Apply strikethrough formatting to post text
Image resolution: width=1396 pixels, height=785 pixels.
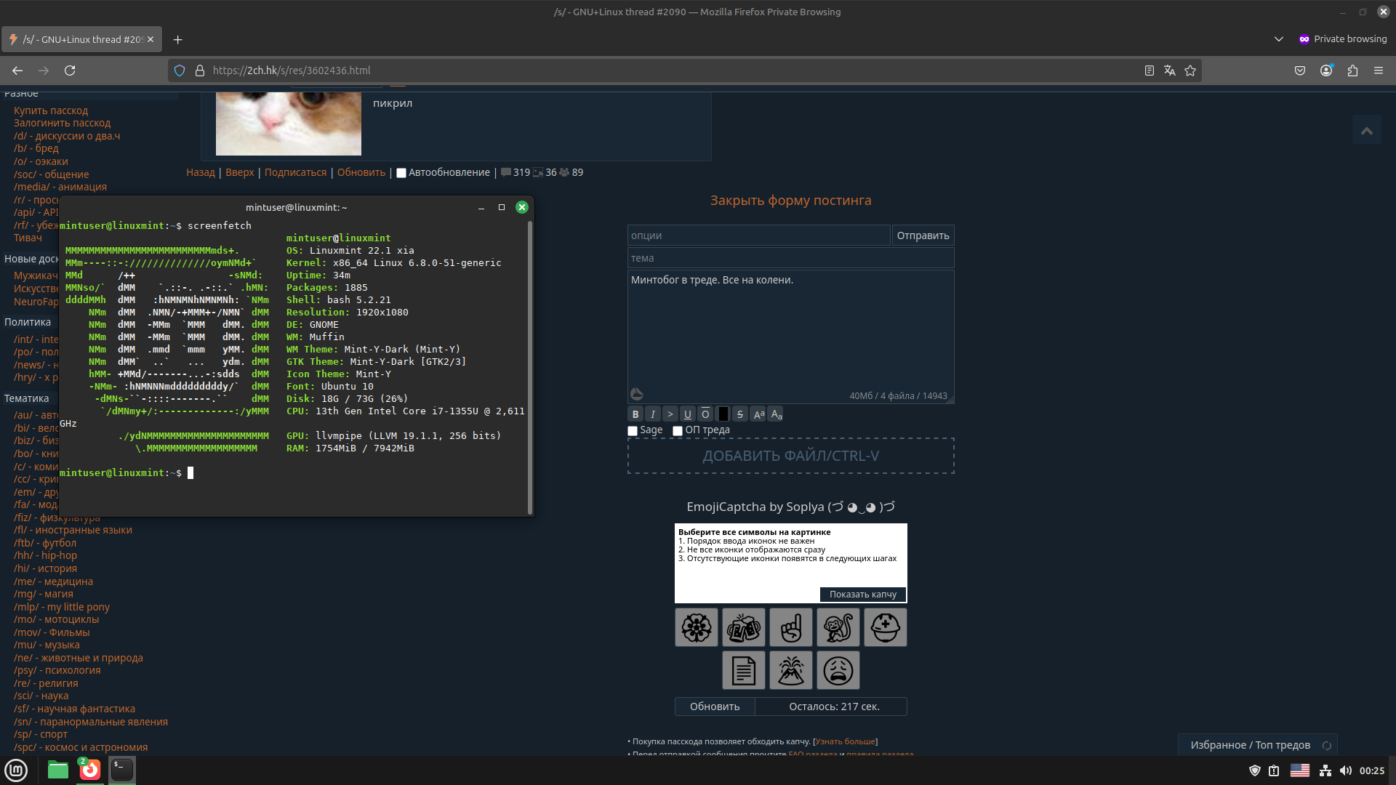pos(740,414)
